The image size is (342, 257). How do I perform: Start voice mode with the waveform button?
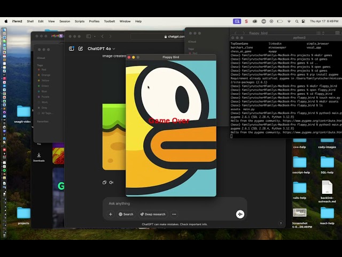240,214
